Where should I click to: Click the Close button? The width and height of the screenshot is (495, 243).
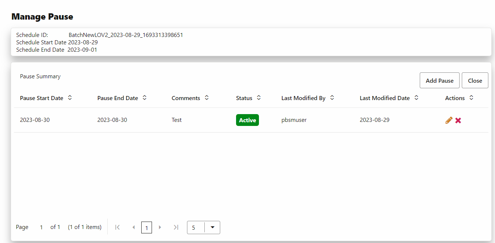click(x=475, y=81)
